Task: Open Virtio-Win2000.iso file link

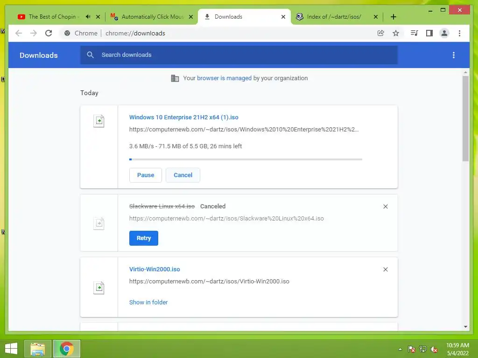Action: tap(155, 269)
